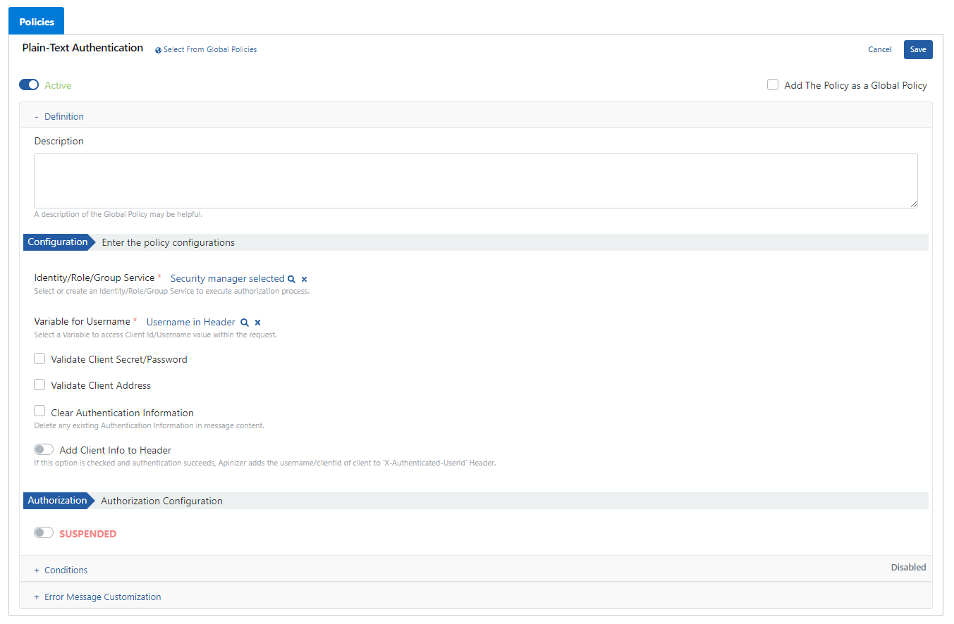The image size is (954, 624).
Task: Turn on the SUSPENDED authorization switch
Action: pyautogui.click(x=44, y=533)
